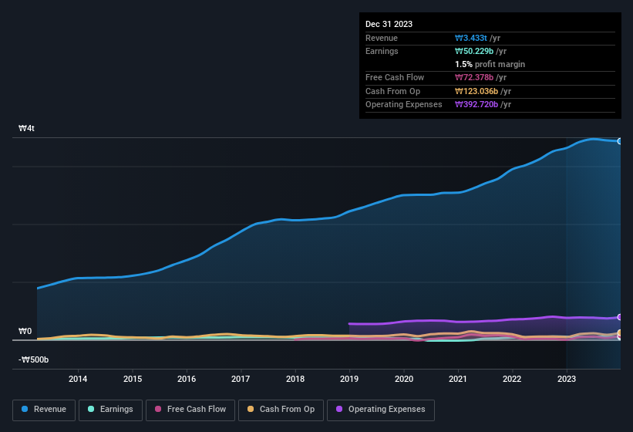Toggle the Earnings legend button
This screenshot has width=633, height=432.
[x=110, y=410]
